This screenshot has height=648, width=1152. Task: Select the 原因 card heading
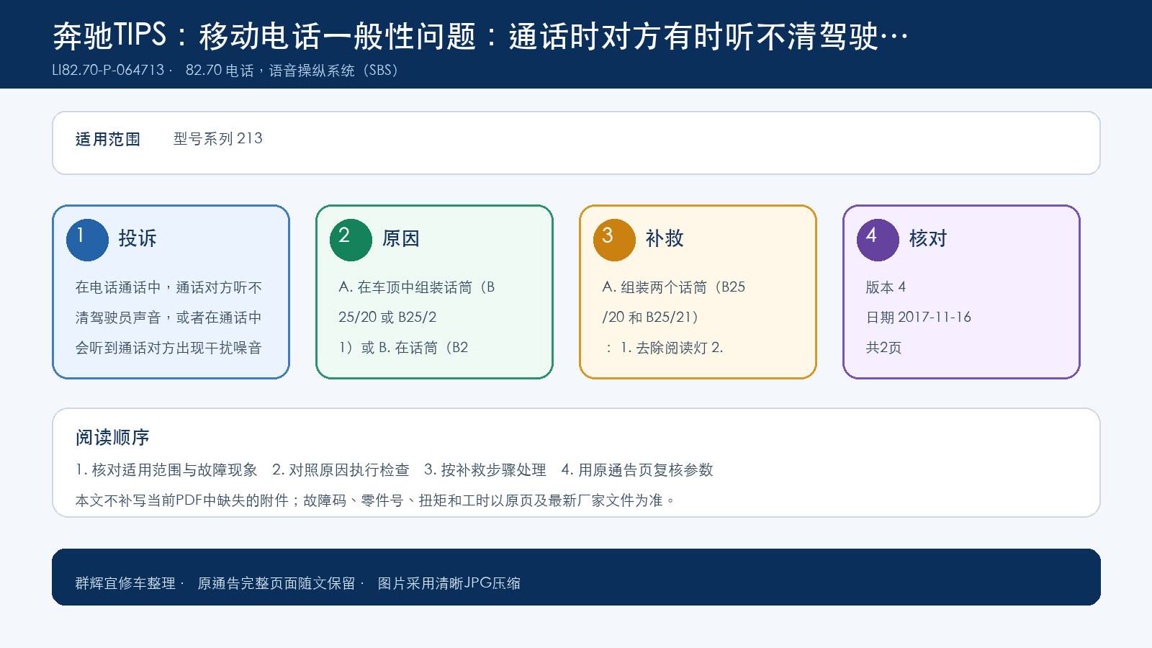tap(401, 239)
